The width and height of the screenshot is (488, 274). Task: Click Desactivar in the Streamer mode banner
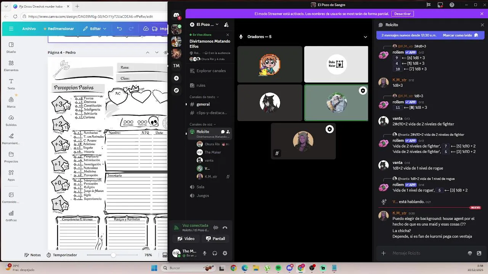(403, 14)
